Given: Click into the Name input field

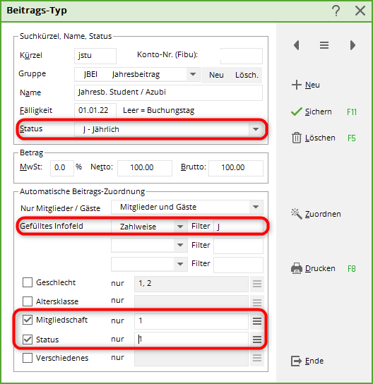Looking at the screenshot, I should coord(168,92).
